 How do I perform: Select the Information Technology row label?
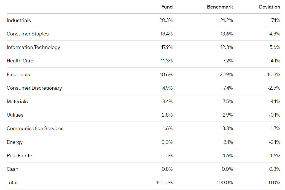tap(33, 47)
